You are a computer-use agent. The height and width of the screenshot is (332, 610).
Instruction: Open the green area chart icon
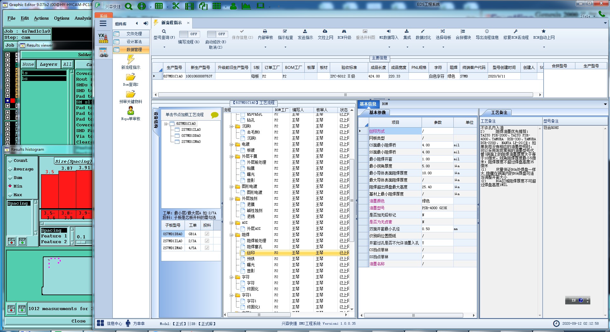point(246,6)
